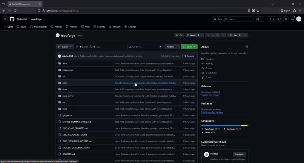Open KIRO_TROUBLESHOOTING.md file
304x163 pixels.
(77, 141)
